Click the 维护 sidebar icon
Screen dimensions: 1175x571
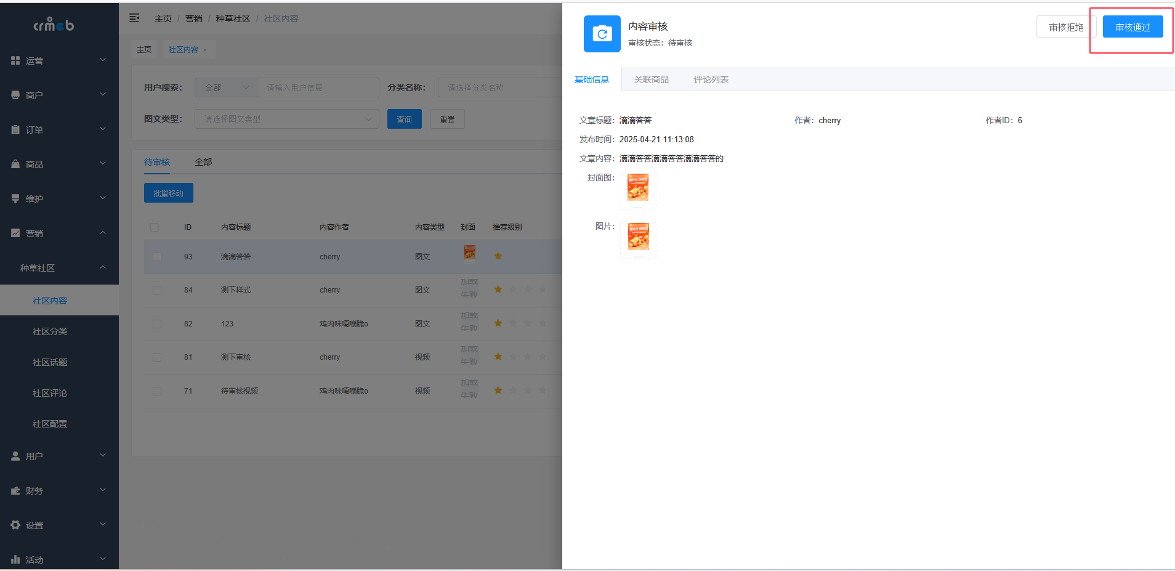point(15,198)
